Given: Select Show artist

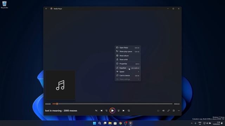Looking at the screenshot, I should point(128,59).
